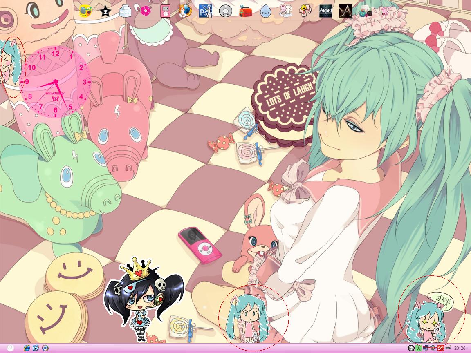The width and height of the screenshot is (471, 353).
Task: Select the pink iPod icon on the dock
Action: [x=166, y=10]
